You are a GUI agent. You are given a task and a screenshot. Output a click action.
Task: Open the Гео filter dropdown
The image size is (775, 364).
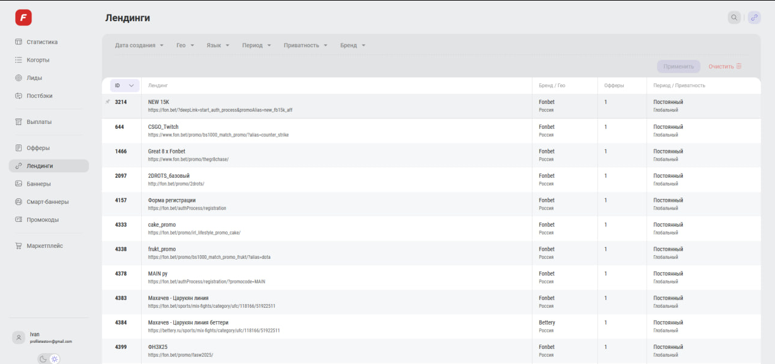coord(185,45)
